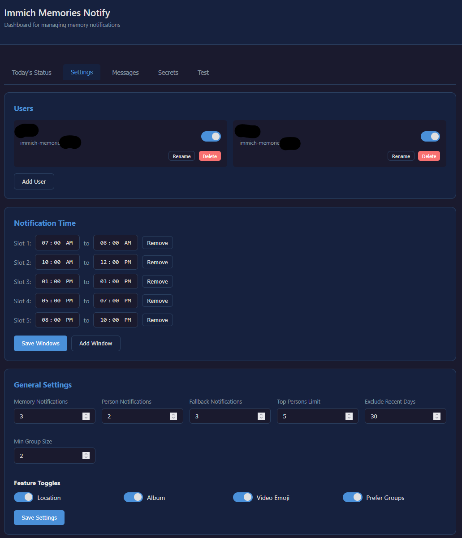Click the Fallback Notifications stepper arrows
The width and height of the screenshot is (462, 538).
(261, 416)
